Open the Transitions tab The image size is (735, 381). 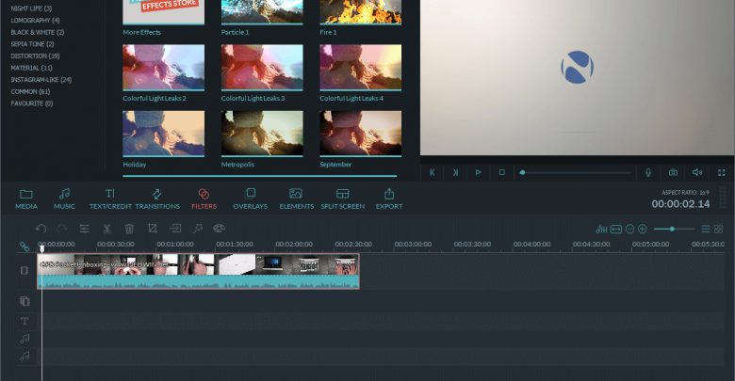tap(157, 198)
